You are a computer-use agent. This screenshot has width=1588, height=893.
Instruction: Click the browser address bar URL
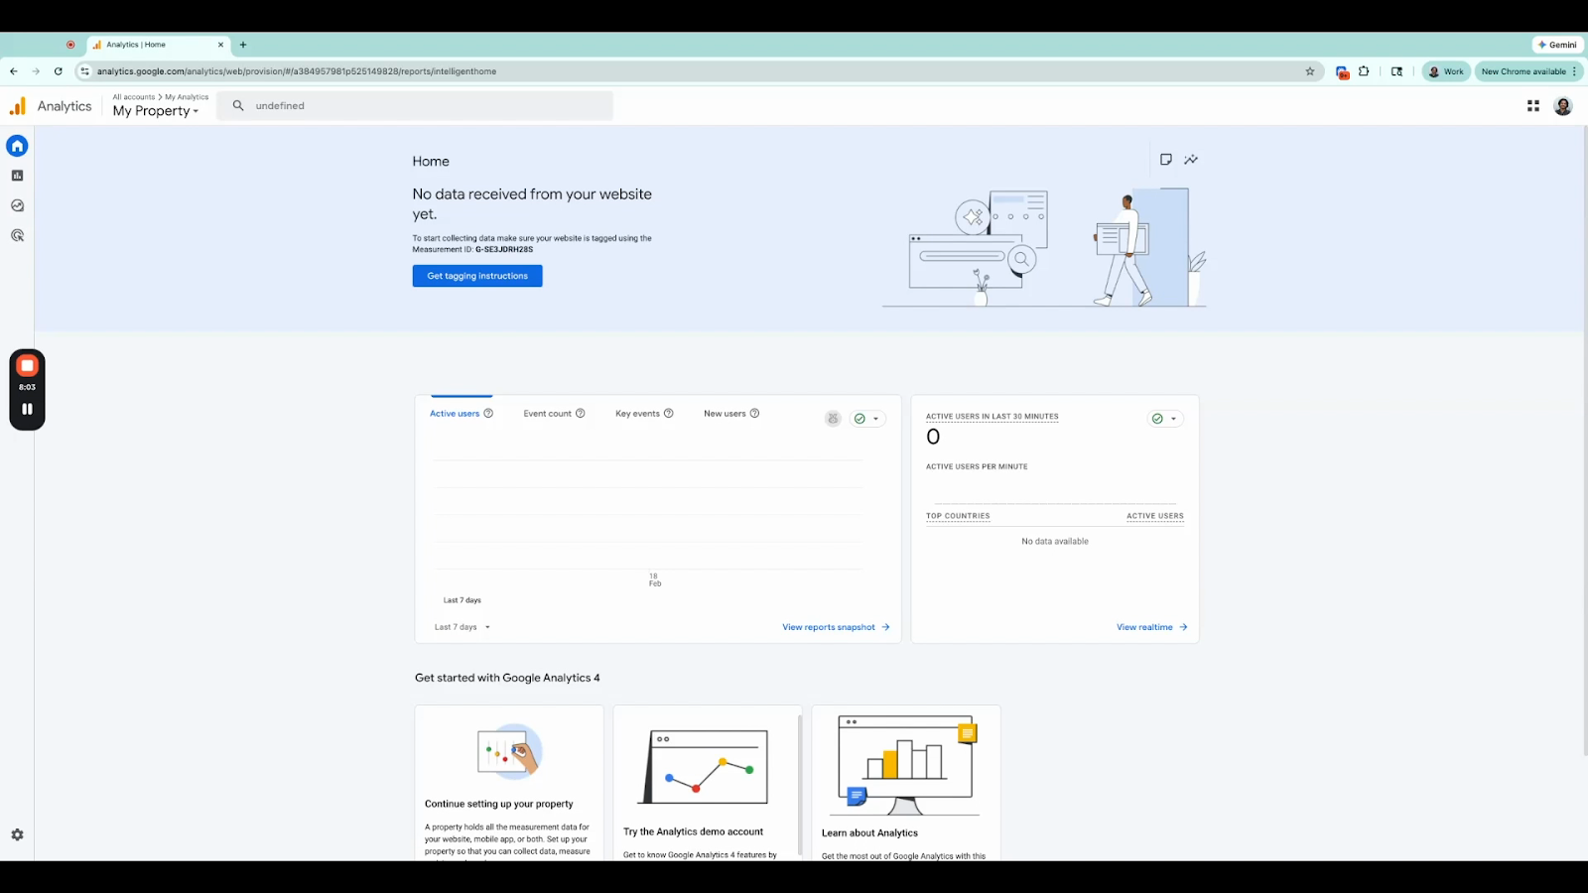point(297,71)
